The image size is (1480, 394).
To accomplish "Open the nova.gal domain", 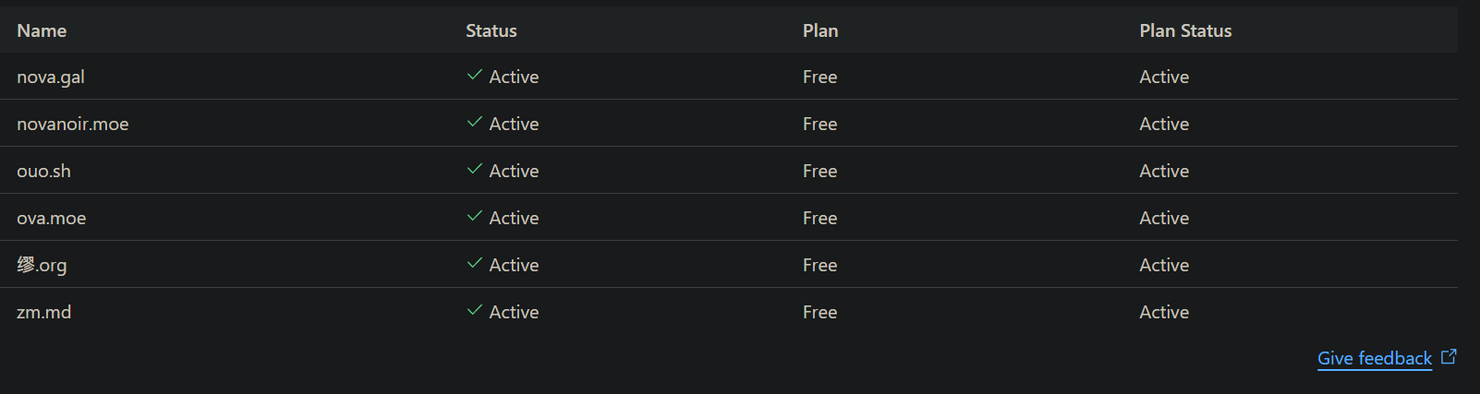I will tap(51, 78).
